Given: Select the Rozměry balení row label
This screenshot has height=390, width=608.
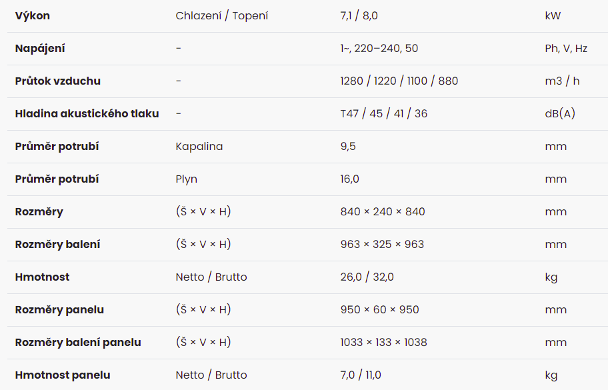Looking at the screenshot, I should click(x=58, y=244).
